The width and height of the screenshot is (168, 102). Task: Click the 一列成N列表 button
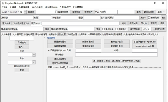pyautogui.click(x=159, y=29)
